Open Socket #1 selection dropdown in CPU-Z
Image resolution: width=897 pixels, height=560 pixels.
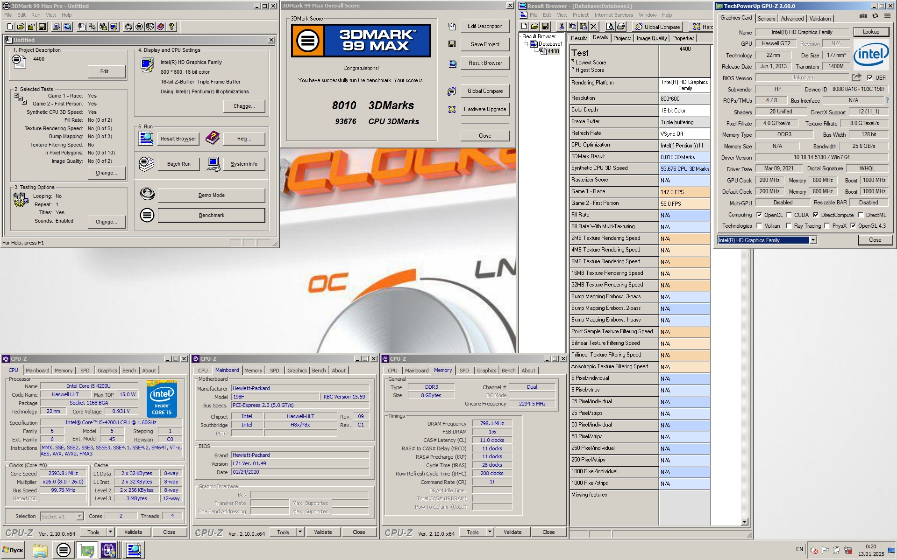click(79, 516)
